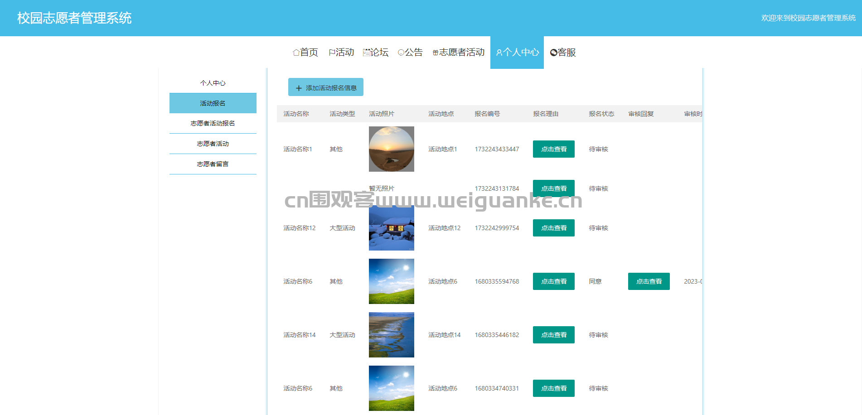This screenshot has width=862, height=415.
Task: Click the 活动类型 column header
Action: tap(342, 114)
